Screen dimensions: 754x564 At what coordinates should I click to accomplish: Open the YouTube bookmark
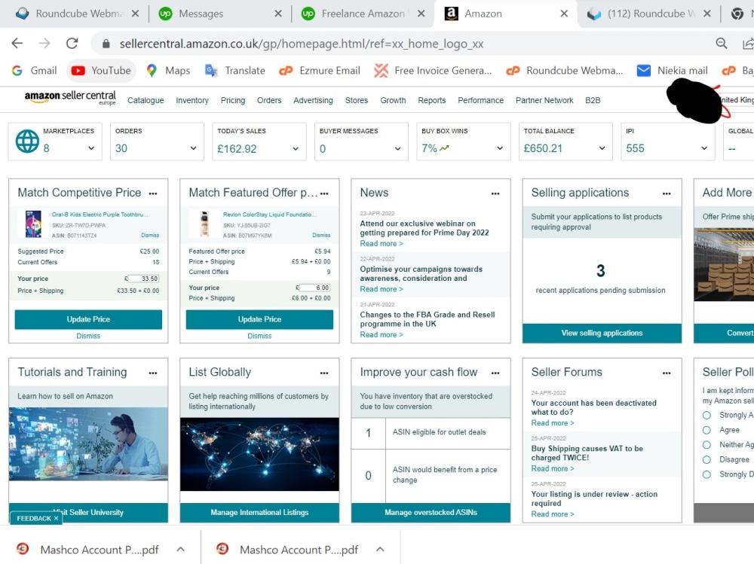tap(102, 71)
